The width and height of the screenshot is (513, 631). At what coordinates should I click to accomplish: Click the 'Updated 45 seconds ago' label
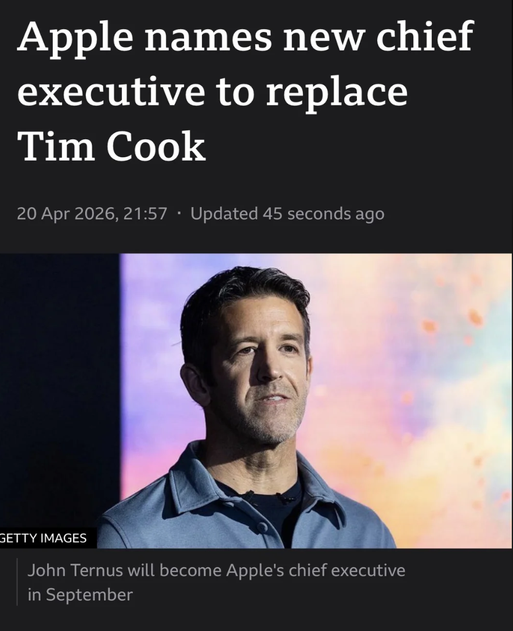click(x=287, y=213)
